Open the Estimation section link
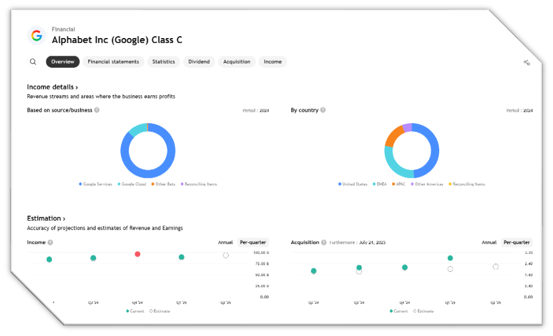The height and width of the screenshot is (336, 553). 46,218
